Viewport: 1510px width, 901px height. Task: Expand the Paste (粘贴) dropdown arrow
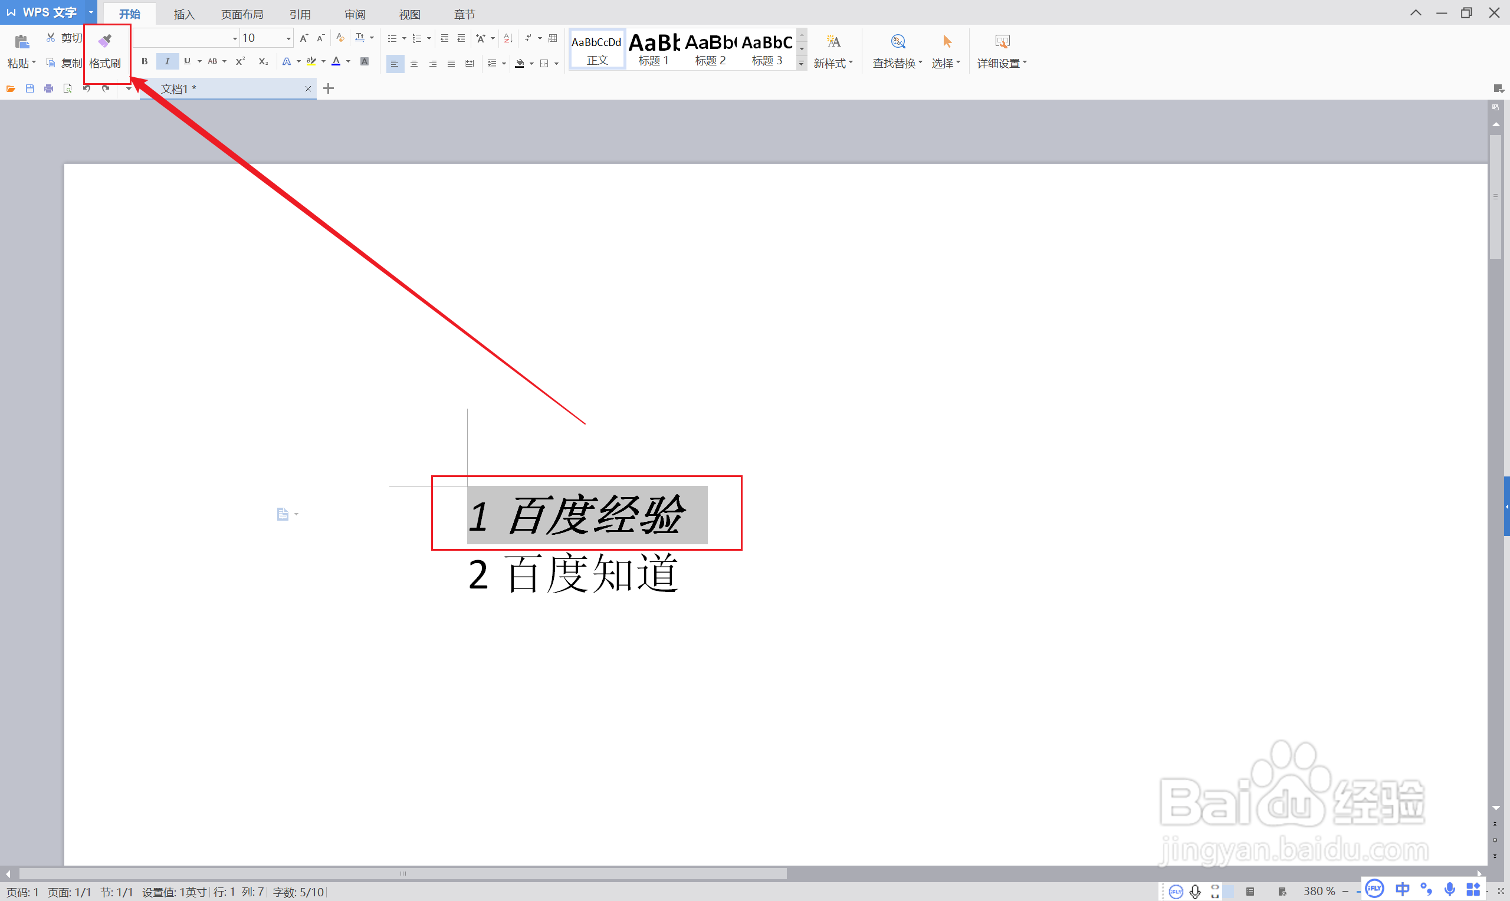point(34,63)
